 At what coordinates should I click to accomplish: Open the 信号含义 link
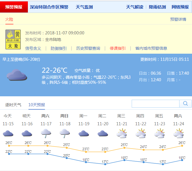pos(33,48)
